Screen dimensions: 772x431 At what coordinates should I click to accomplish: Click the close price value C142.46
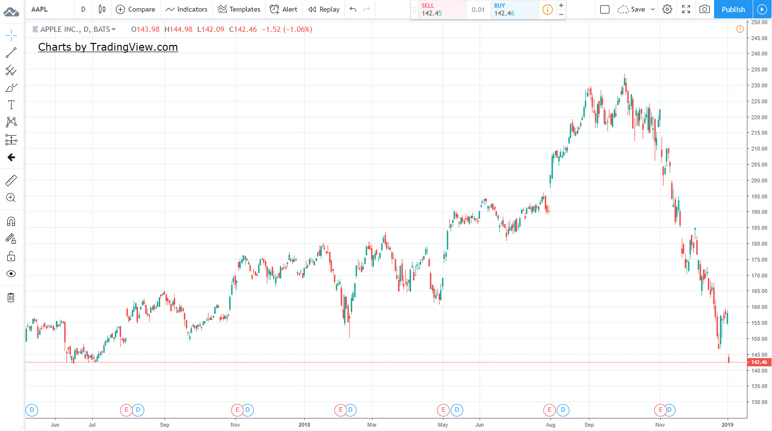tap(243, 29)
